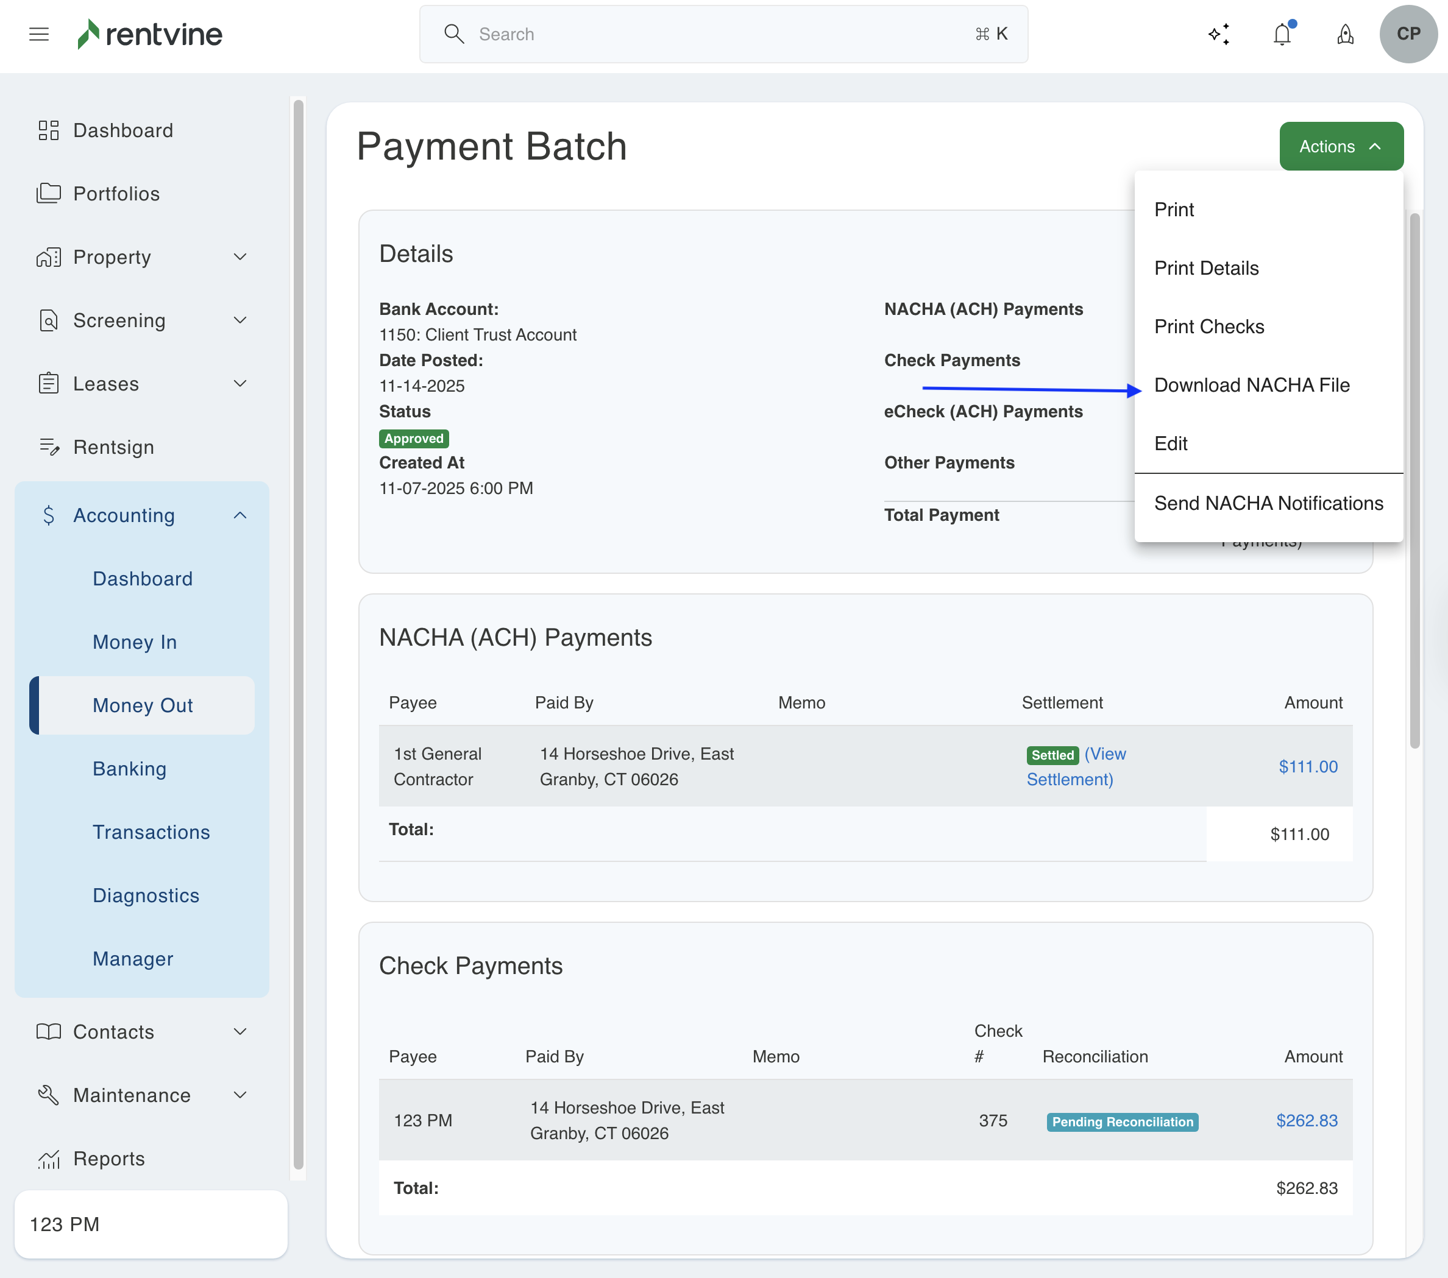
Task: Go to Banking under Accounting
Action: click(x=130, y=769)
